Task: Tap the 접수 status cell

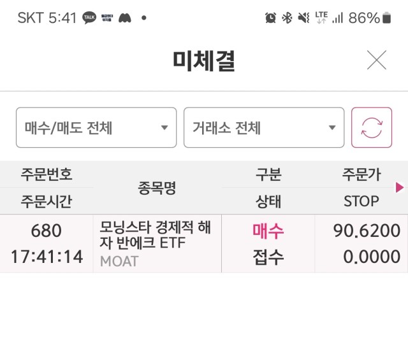Action: click(268, 257)
